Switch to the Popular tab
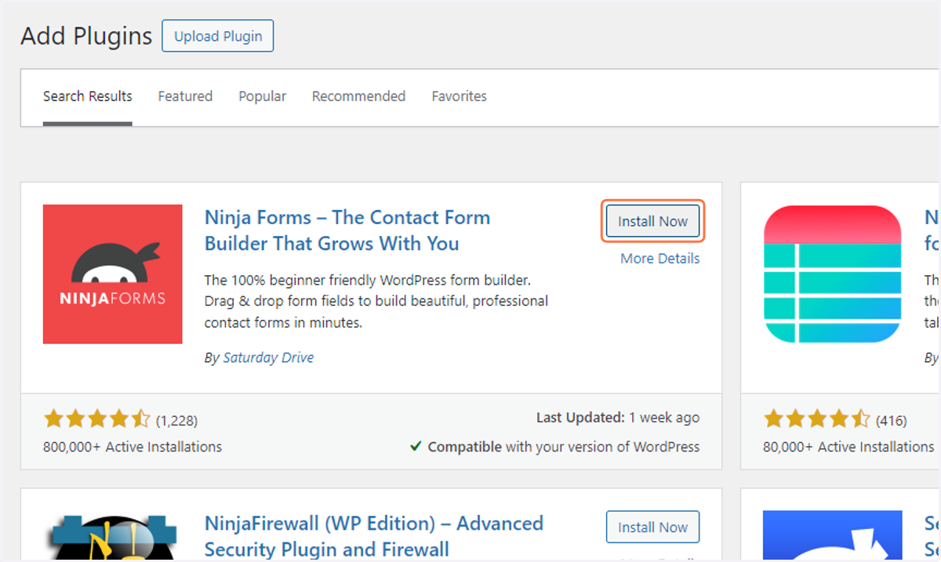The width and height of the screenshot is (941, 562). pyautogui.click(x=262, y=96)
